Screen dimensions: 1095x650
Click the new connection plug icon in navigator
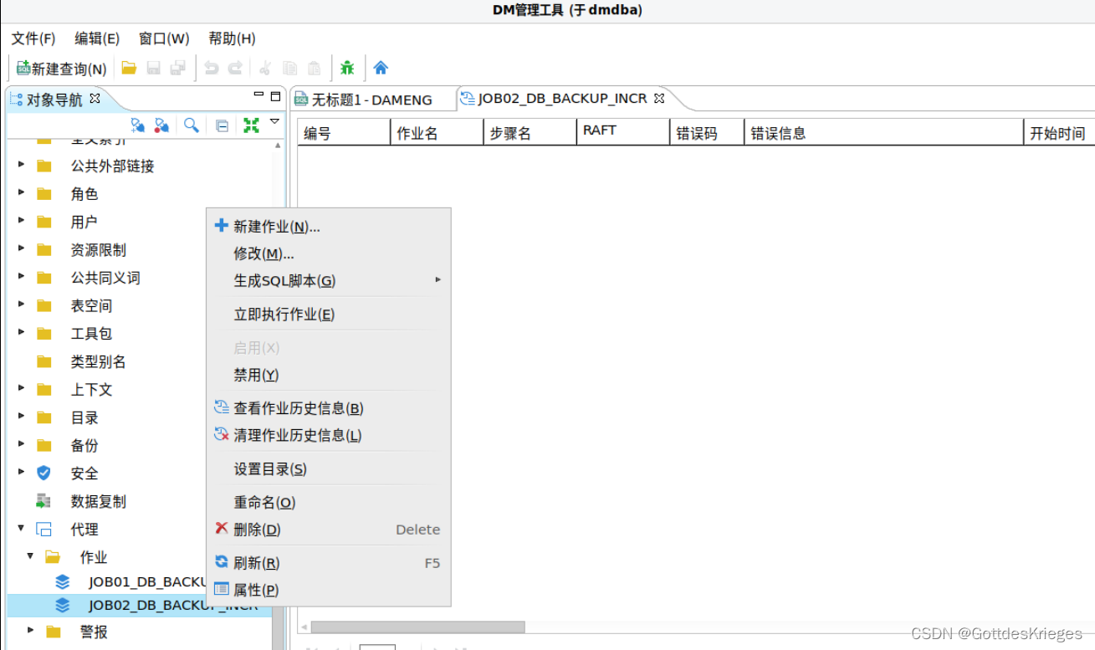coord(138,125)
